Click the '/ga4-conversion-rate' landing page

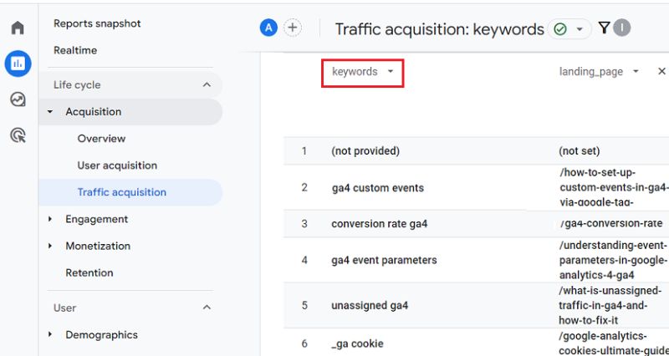point(611,223)
